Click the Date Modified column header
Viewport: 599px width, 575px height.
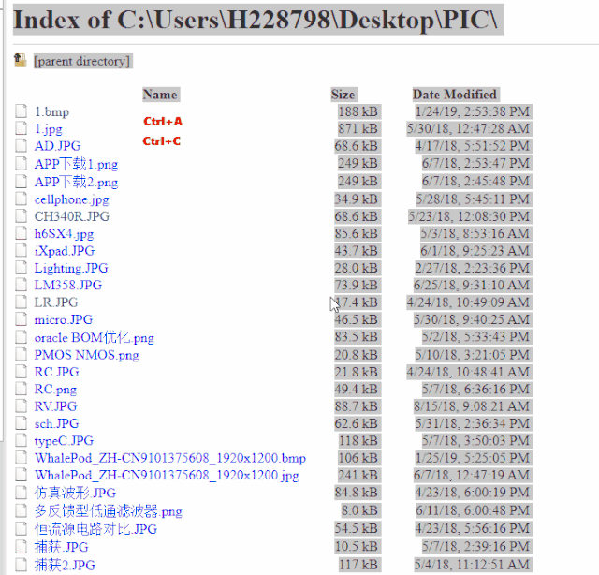click(455, 95)
